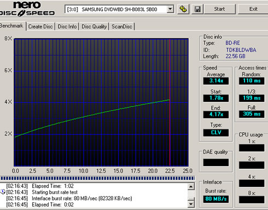Click the spinning disc icon in log
This screenshot has height=210, width=268.
(x=3, y=192)
